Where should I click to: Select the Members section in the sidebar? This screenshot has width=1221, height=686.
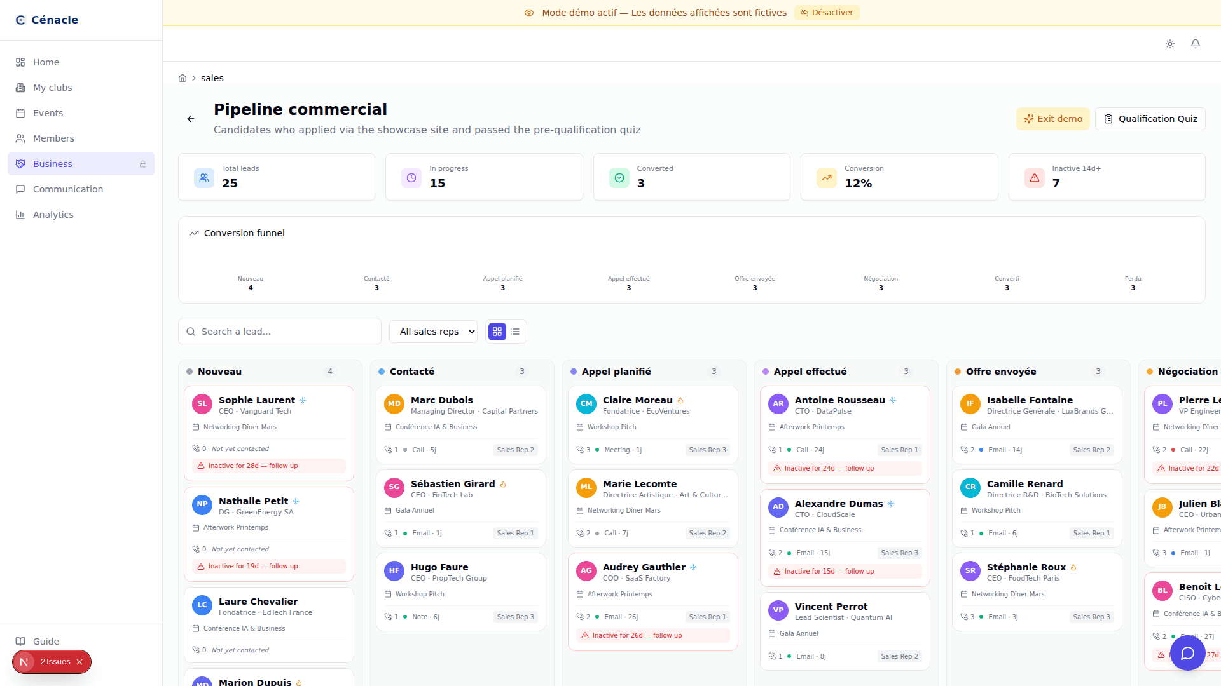click(x=53, y=138)
